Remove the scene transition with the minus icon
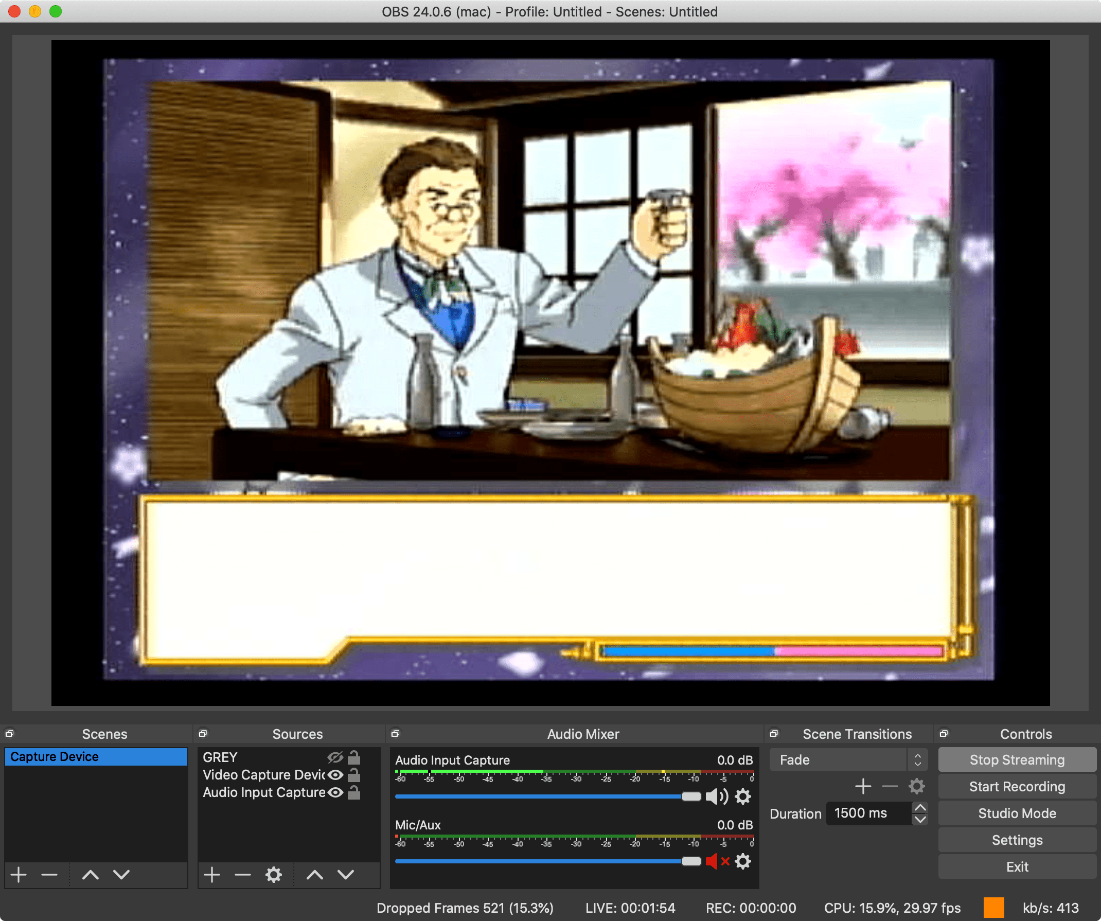1101x921 pixels. [x=890, y=786]
